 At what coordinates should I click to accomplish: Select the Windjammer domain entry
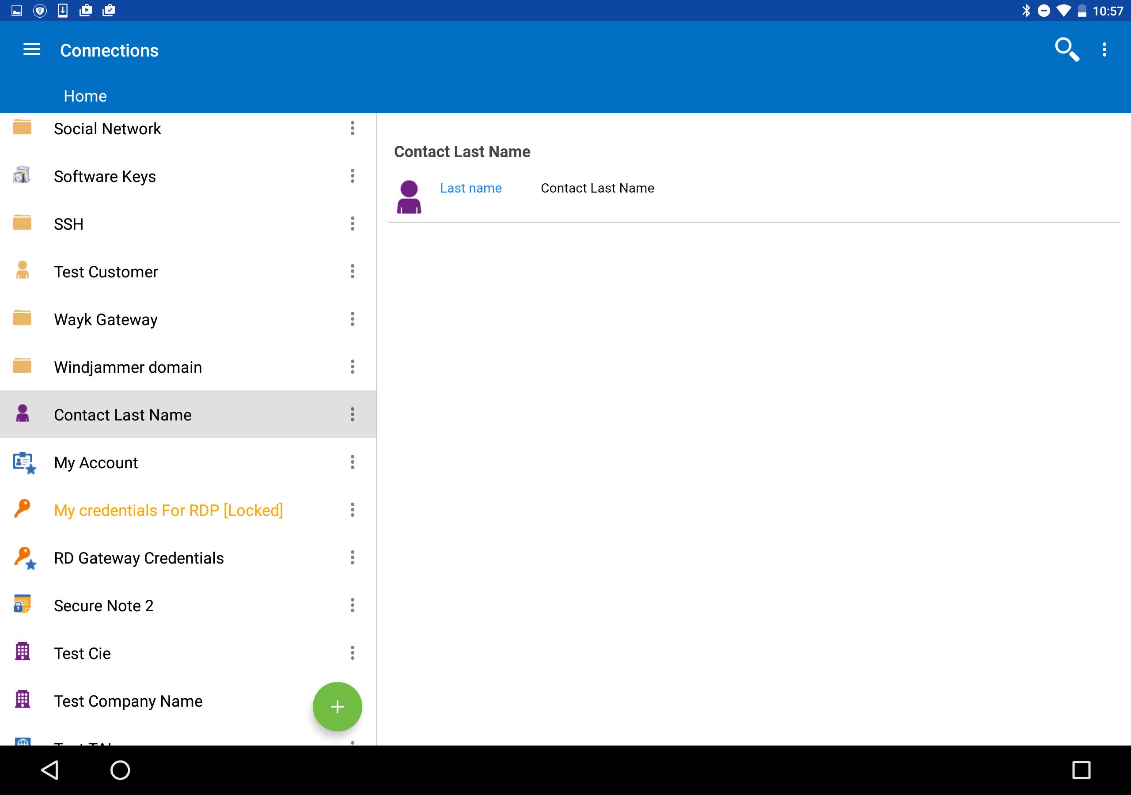click(188, 367)
